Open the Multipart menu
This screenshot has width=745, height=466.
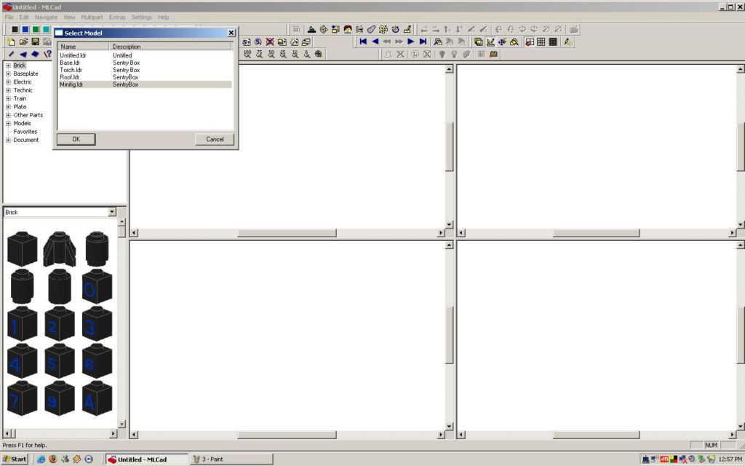click(x=92, y=17)
